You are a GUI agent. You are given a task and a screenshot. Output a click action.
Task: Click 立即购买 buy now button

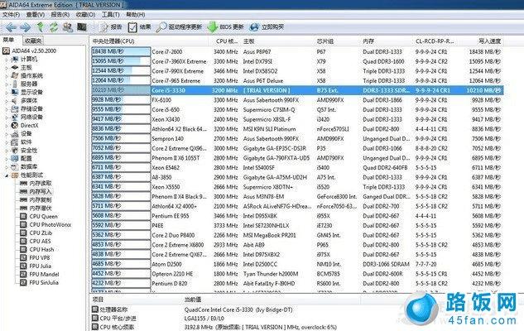point(267,27)
